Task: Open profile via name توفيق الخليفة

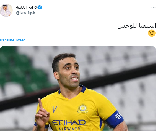Action: 26,7
